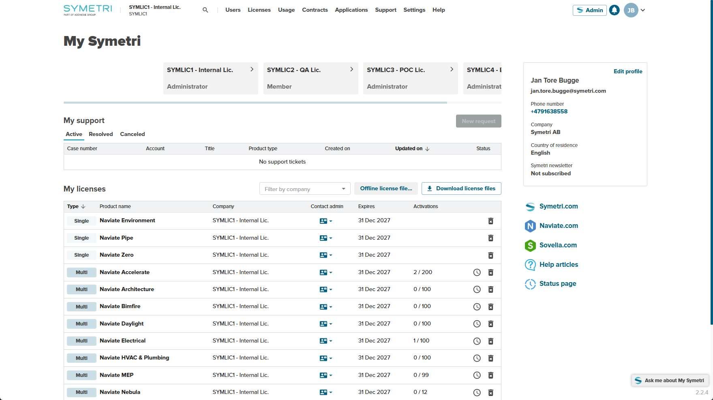This screenshot has height=400, width=713.
Task: Delete the Naviate Architecture license
Action: tap(490, 289)
